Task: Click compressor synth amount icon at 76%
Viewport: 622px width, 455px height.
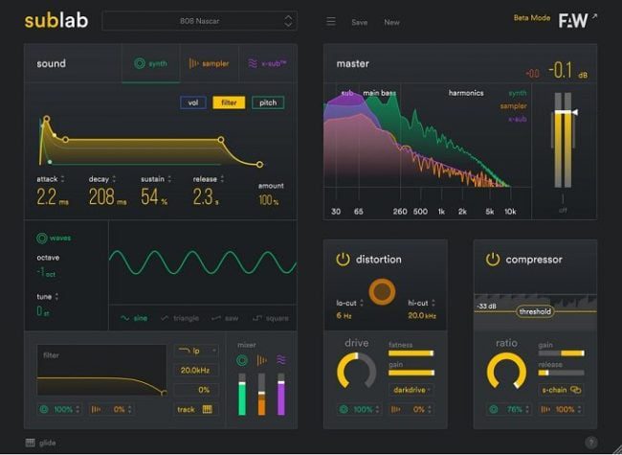Action: pyautogui.click(x=494, y=409)
